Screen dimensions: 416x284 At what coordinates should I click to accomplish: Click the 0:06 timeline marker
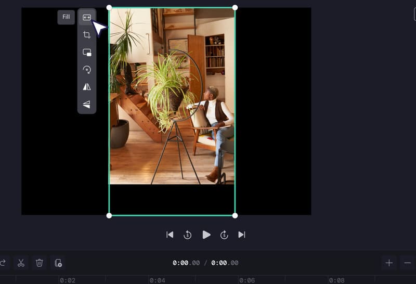[x=246, y=280]
